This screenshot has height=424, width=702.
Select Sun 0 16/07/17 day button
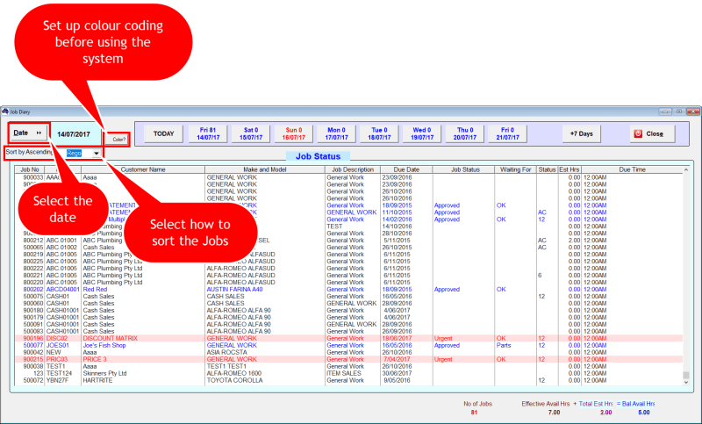point(294,133)
